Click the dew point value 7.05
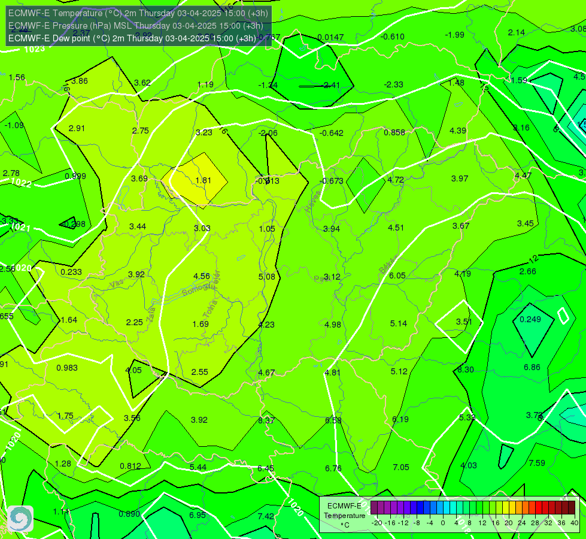This screenshot has width=586, height=539. click(401, 467)
